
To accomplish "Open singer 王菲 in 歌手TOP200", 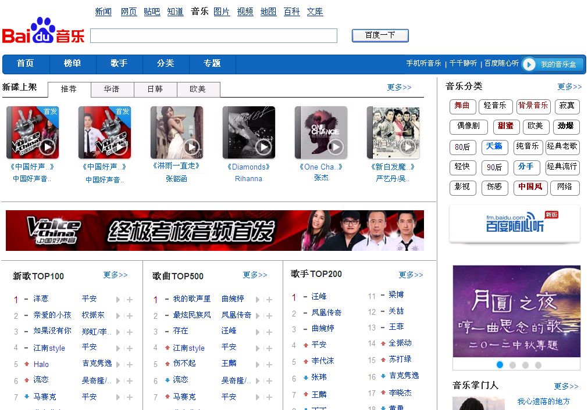I will point(397,327).
